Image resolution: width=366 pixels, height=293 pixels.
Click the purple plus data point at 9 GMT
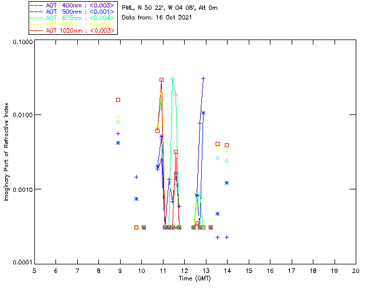(x=118, y=134)
